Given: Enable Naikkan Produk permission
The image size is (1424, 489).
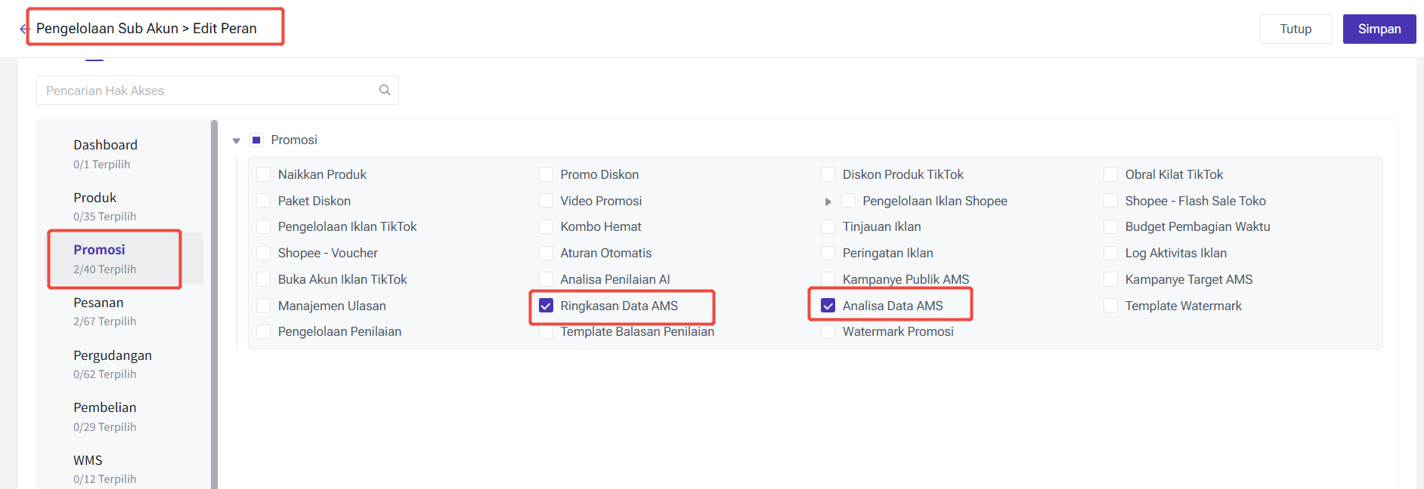Looking at the screenshot, I should [264, 174].
